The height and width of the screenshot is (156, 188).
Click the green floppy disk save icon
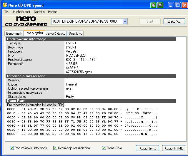160,5
